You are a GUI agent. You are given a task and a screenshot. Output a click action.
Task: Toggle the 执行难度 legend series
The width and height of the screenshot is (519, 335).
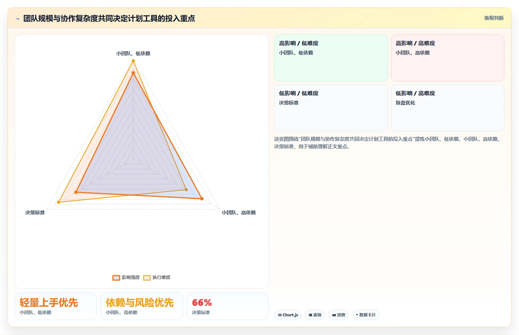(157, 277)
